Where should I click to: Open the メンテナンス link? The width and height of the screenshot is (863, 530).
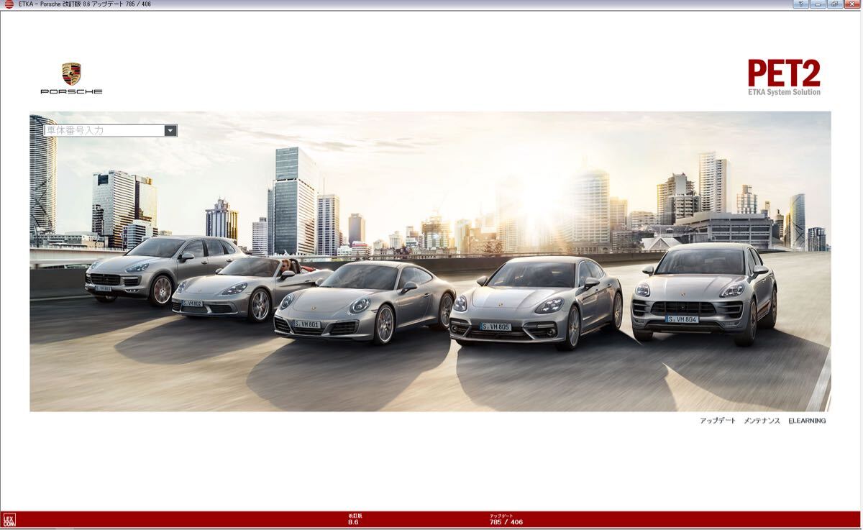tap(762, 421)
